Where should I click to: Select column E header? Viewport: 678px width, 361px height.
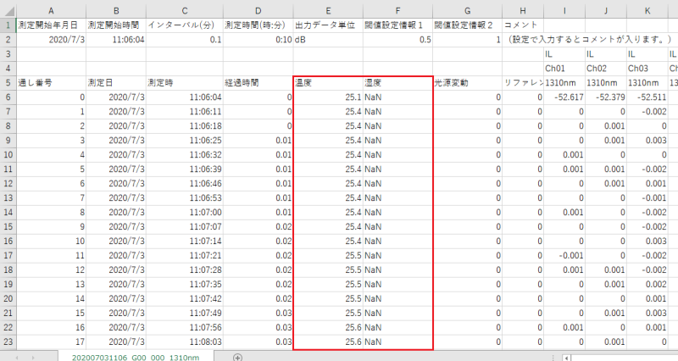[x=327, y=9]
